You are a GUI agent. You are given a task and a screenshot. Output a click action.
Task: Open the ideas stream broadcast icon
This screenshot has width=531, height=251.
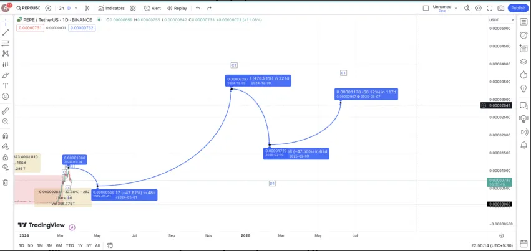[x=524, y=132]
